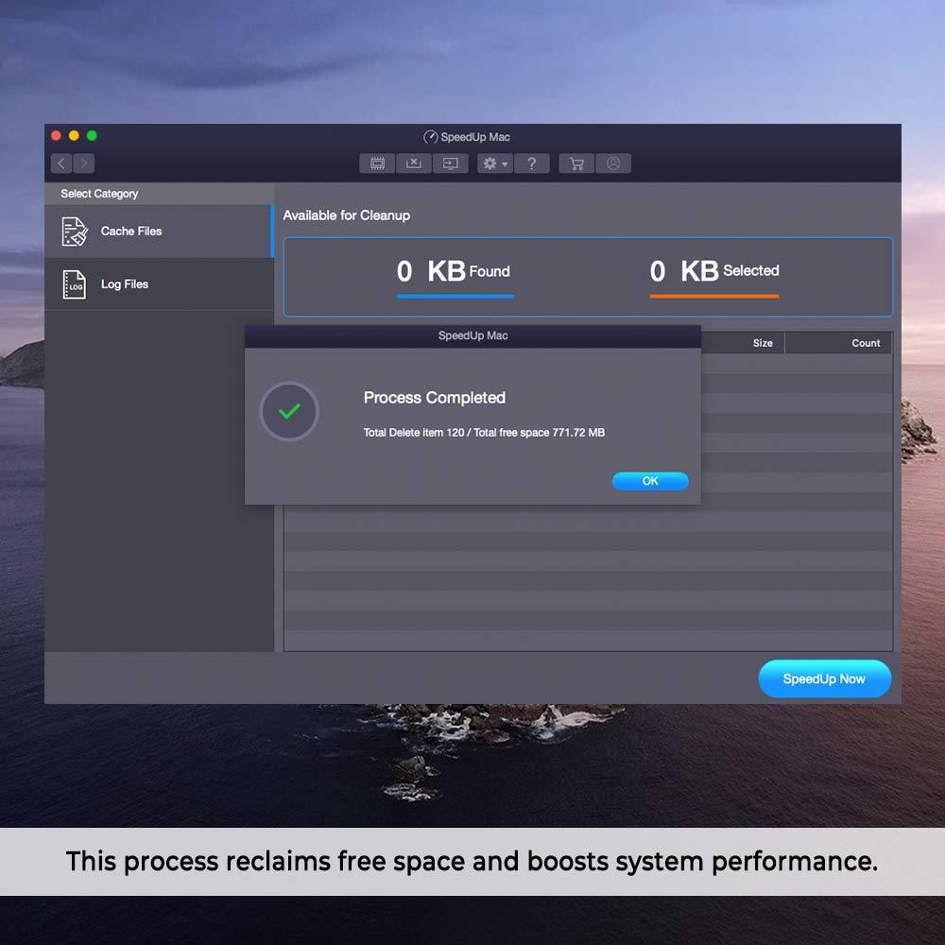
Task: Select Log Files category
Action: (x=159, y=283)
